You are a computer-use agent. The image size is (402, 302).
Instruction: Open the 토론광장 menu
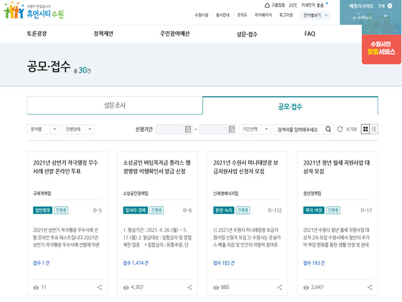[x=37, y=34]
